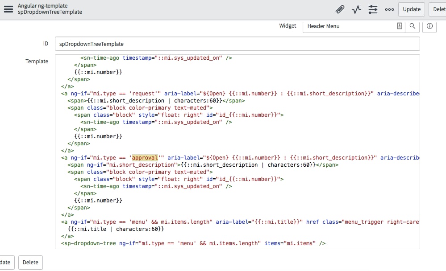Screen dimensions: 446x271
Task: Open personalize form options via the sliders icon
Action: point(373,9)
